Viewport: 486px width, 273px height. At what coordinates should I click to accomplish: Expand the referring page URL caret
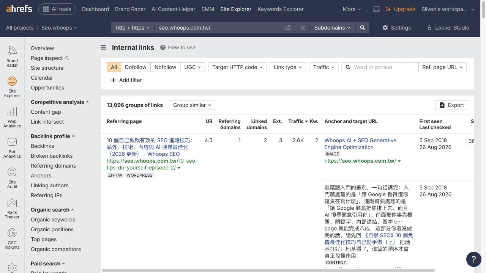pyautogui.click(x=179, y=168)
